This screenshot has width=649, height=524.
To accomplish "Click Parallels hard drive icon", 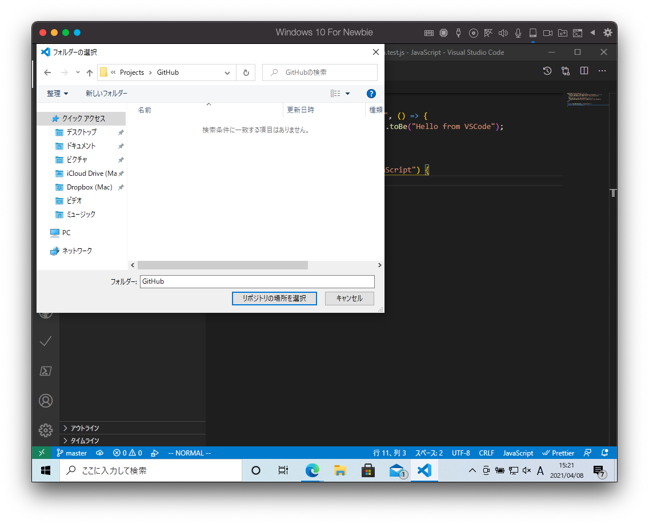I will (x=533, y=33).
